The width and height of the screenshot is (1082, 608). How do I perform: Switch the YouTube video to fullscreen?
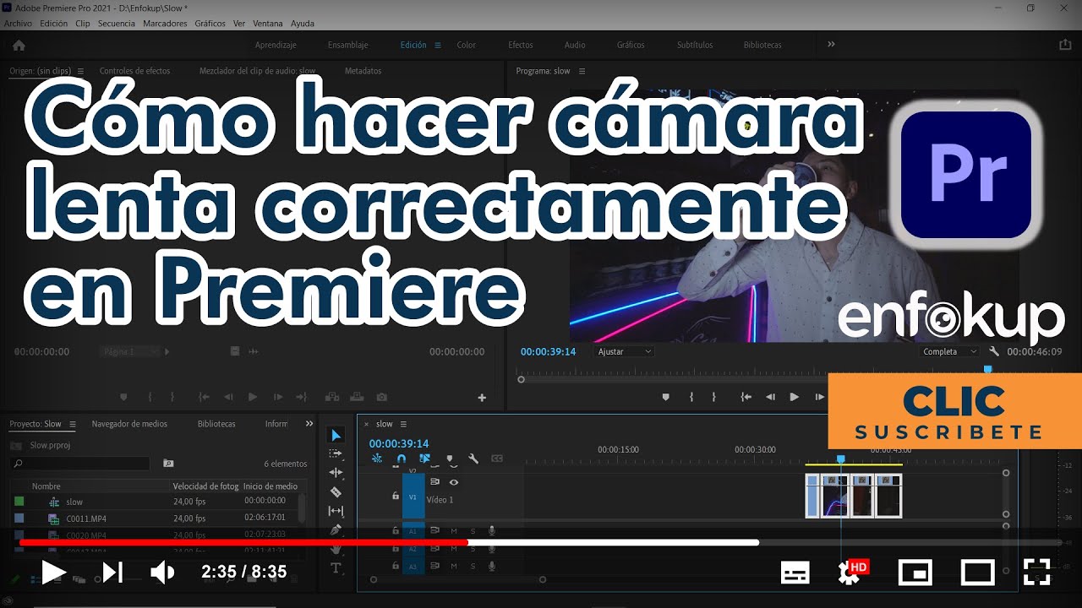click(1037, 573)
